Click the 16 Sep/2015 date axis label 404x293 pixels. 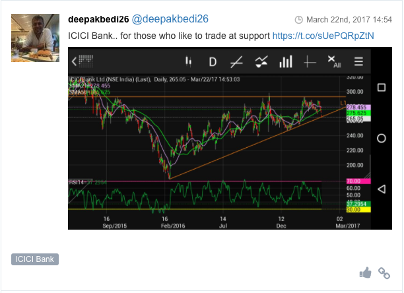(115, 222)
